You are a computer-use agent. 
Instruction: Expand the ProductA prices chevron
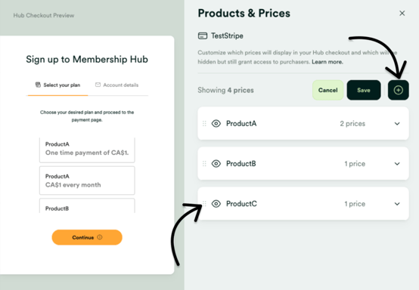[397, 124]
